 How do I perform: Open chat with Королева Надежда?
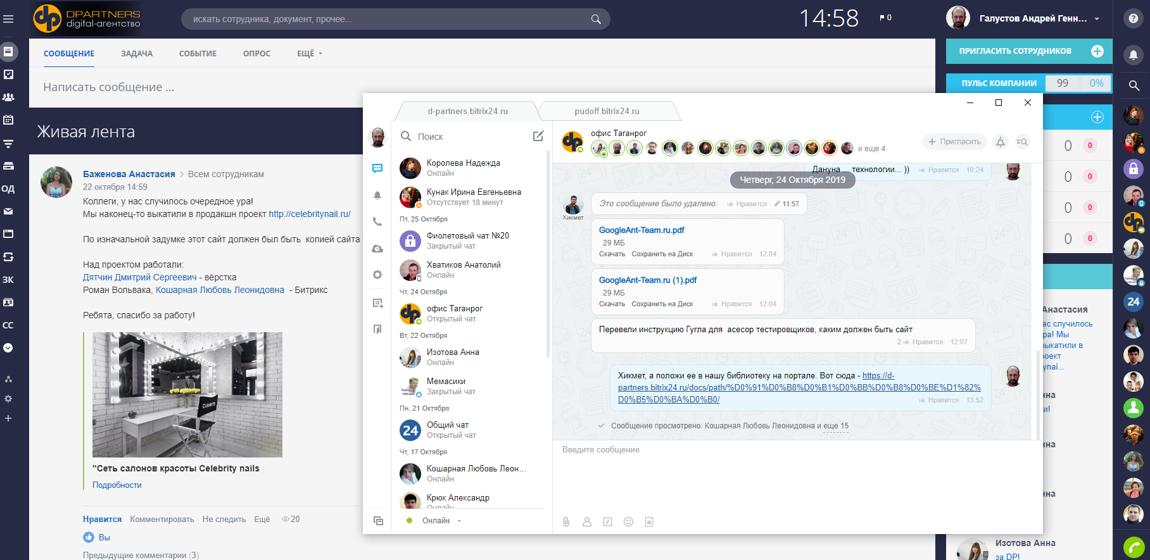(469, 168)
